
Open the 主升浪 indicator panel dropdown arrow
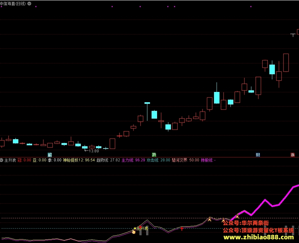[x=2, y=160]
